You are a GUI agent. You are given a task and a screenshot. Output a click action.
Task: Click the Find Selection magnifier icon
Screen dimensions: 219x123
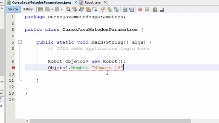click(68, 9)
